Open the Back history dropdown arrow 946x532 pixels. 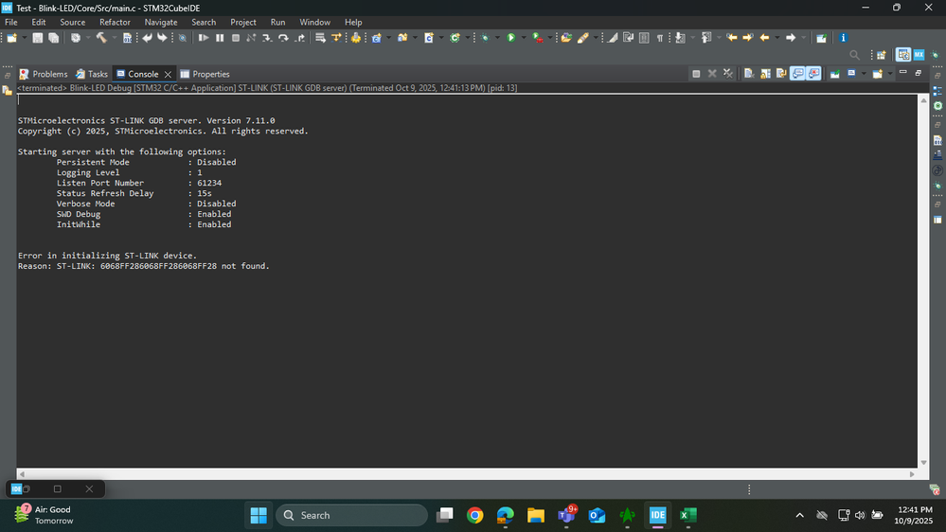777,38
